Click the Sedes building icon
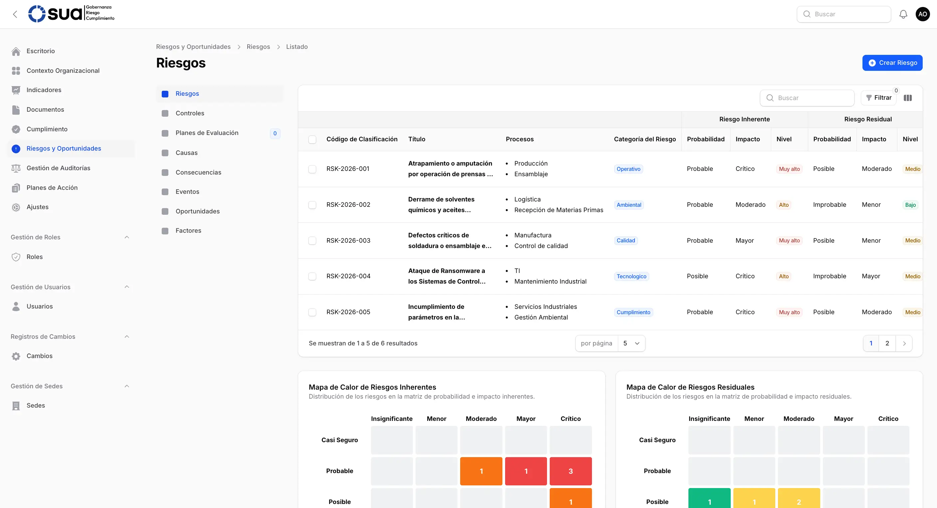This screenshot has width=937, height=508. pyautogui.click(x=16, y=406)
